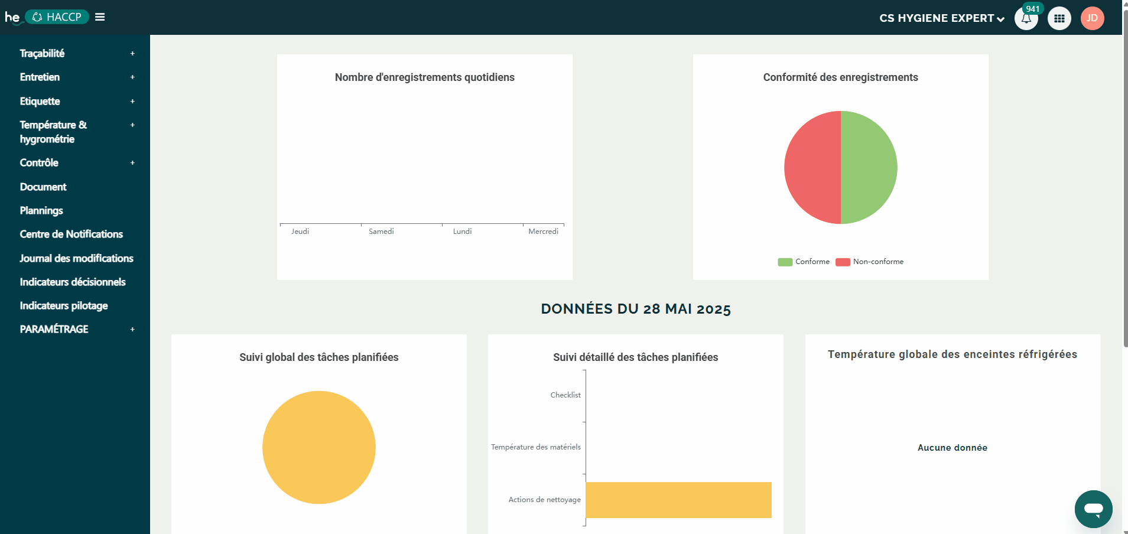
Task: Click Actions de nettoyage axis label
Action: pyautogui.click(x=545, y=500)
